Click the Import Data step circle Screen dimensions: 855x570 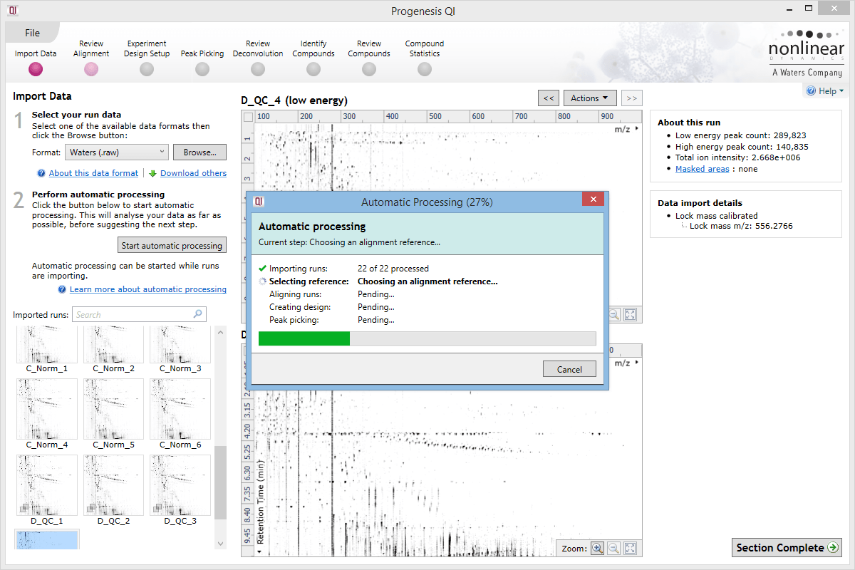[x=36, y=69]
